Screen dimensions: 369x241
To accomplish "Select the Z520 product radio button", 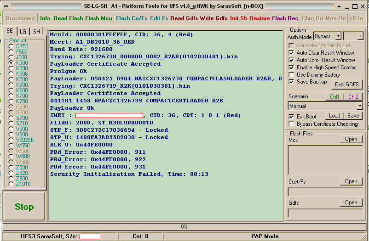I will click(11, 173).
